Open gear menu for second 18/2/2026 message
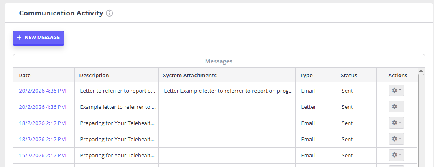Viewport: 434px width, 167px height. (396, 140)
